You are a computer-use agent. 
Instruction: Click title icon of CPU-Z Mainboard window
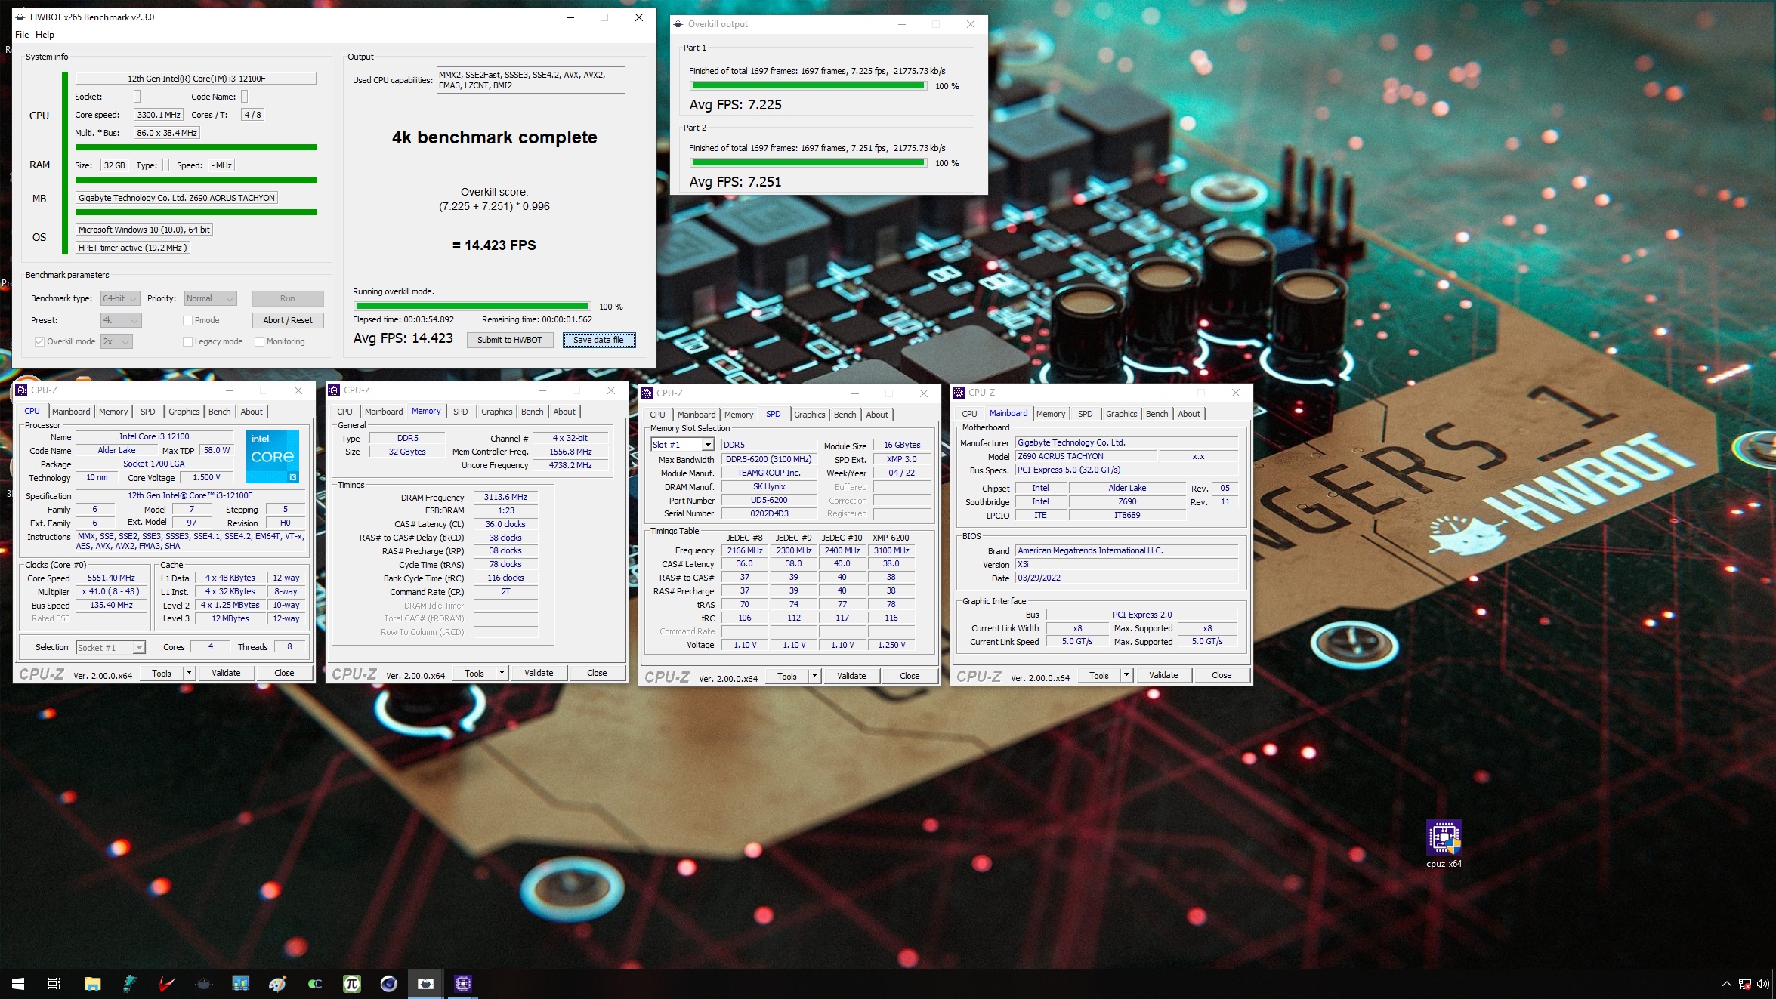pos(959,393)
